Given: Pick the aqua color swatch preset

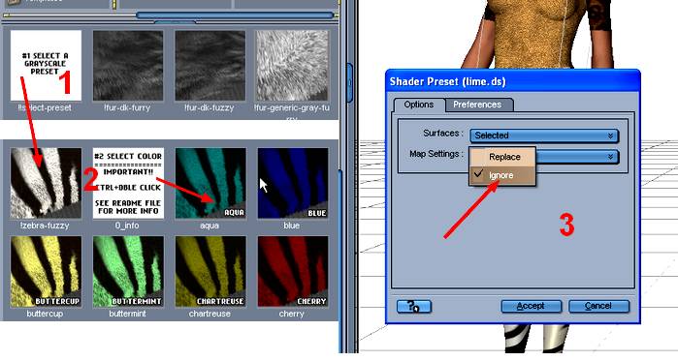Looking at the screenshot, I should 210,183.
